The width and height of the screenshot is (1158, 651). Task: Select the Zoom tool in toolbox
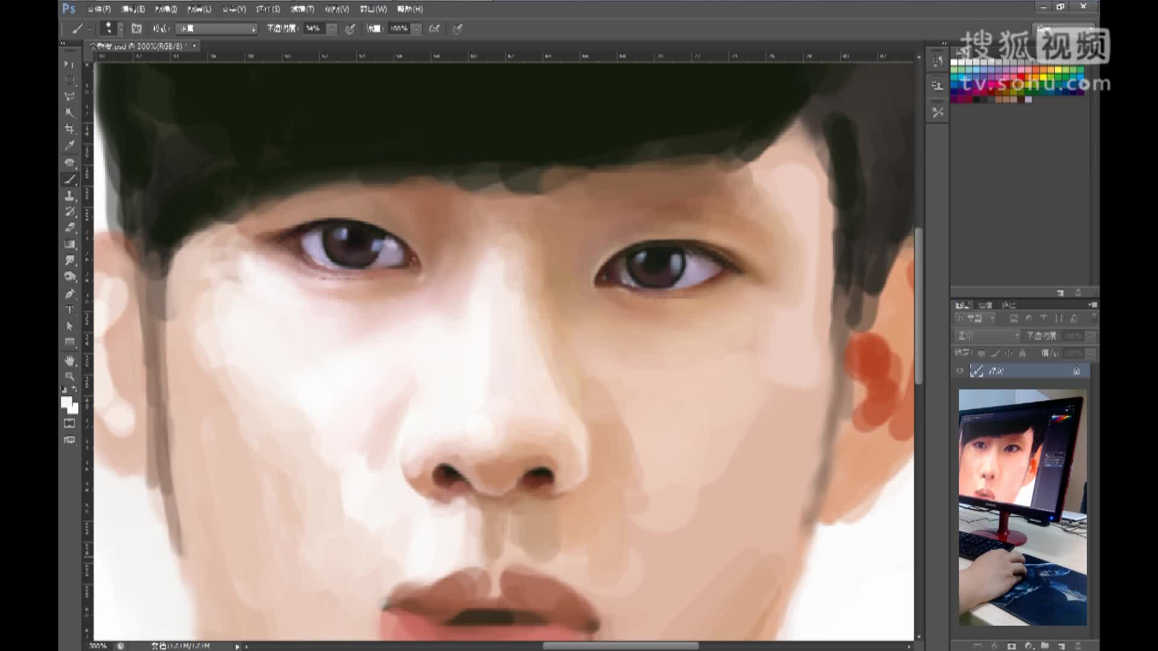pyautogui.click(x=70, y=377)
